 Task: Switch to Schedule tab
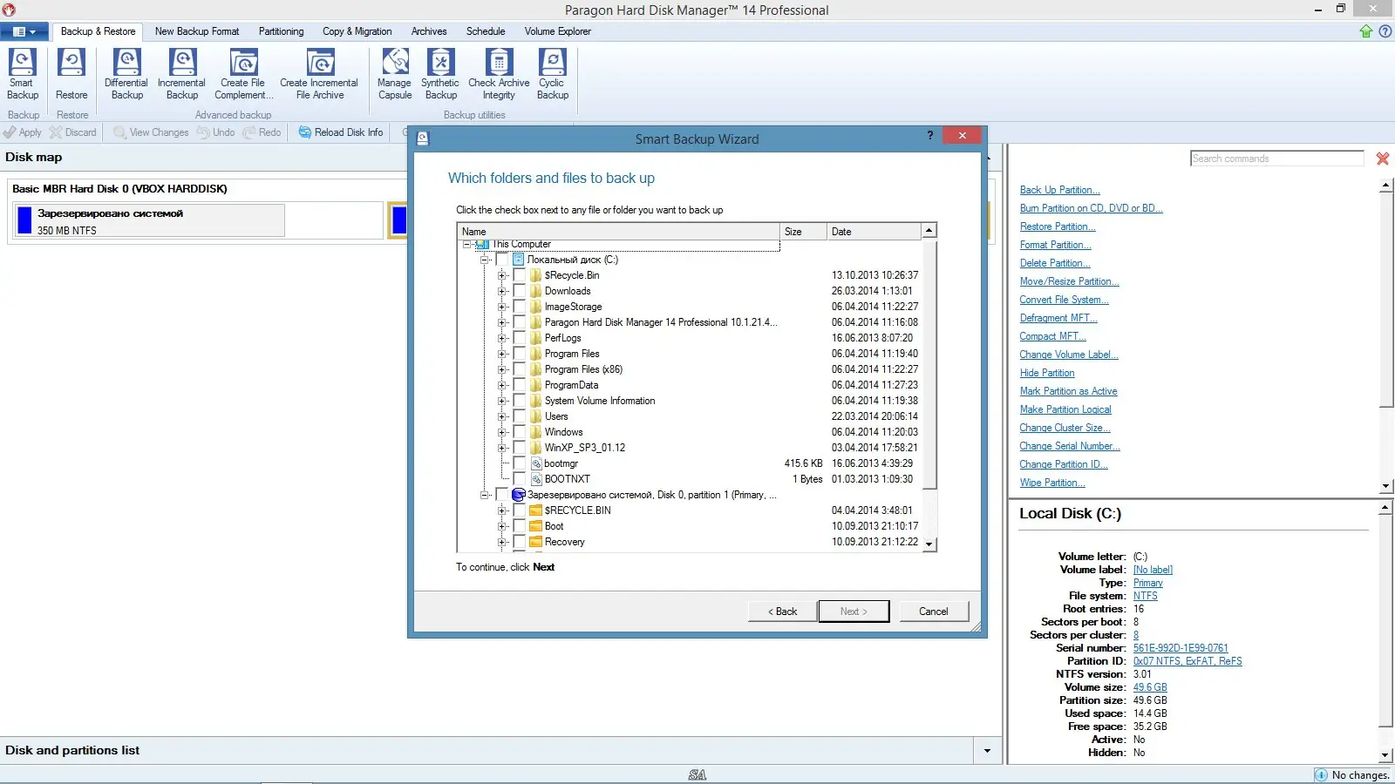pyautogui.click(x=486, y=31)
